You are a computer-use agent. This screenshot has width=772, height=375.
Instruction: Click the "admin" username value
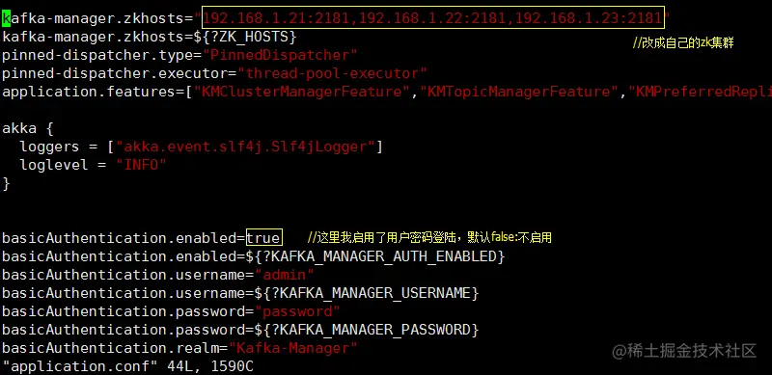coord(284,275)
